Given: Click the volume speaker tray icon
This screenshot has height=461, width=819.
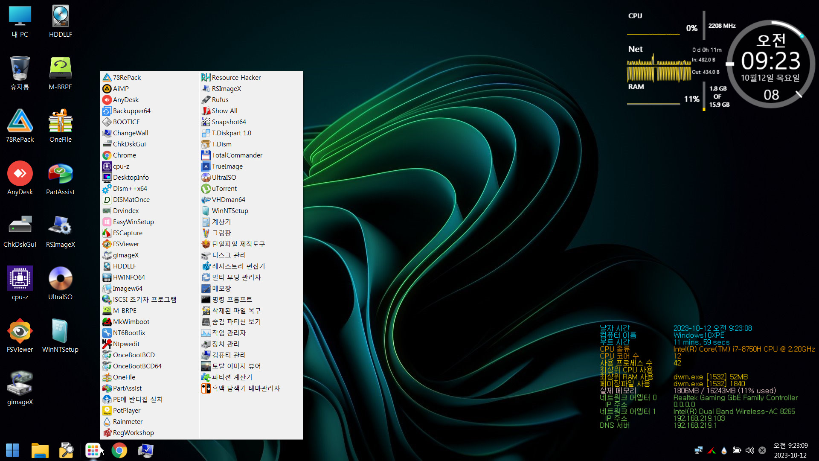Looking at the screenshot, I should [749, 450].
